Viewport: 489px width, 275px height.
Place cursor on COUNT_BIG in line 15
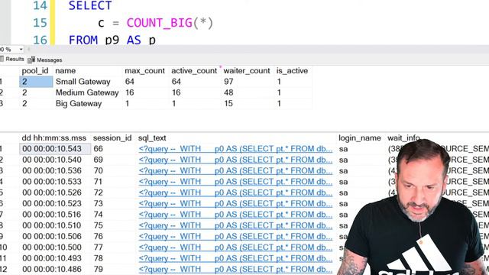click(x=160, y=23)
